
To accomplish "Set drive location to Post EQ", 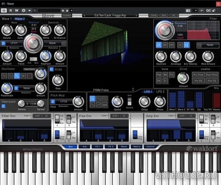I will click(212, 81).
